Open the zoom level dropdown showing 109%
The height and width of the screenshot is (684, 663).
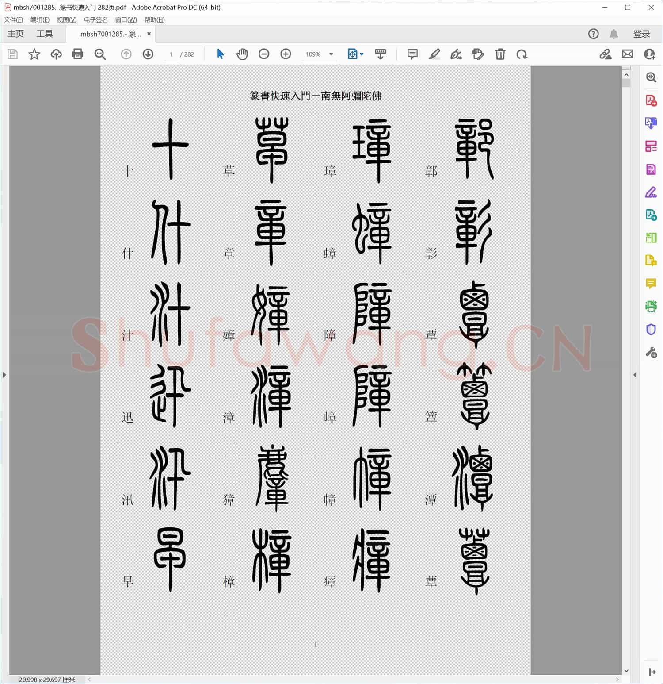pos(330,54)
